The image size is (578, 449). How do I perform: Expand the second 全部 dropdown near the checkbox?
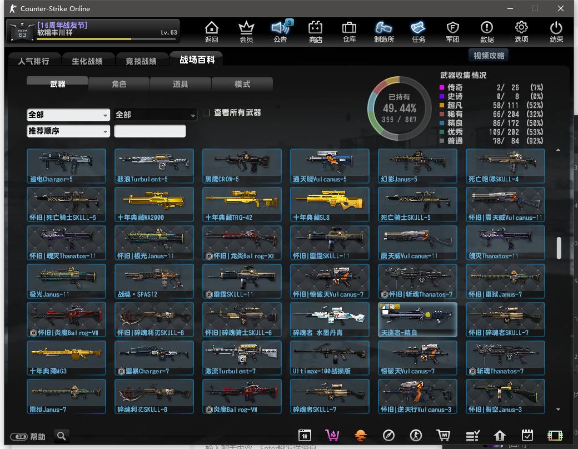click(155, 115)
